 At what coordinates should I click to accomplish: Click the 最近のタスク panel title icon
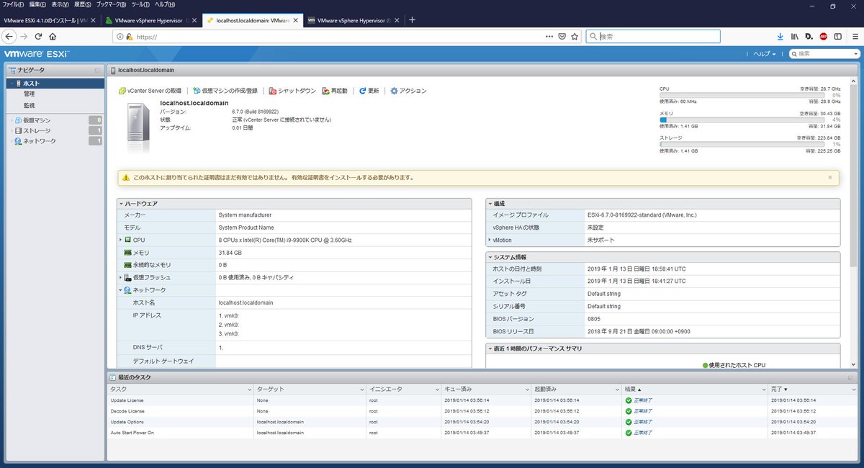[113, 377]
